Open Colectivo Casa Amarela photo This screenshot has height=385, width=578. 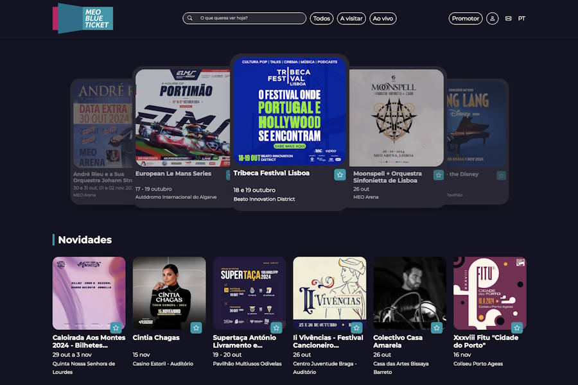410,293
